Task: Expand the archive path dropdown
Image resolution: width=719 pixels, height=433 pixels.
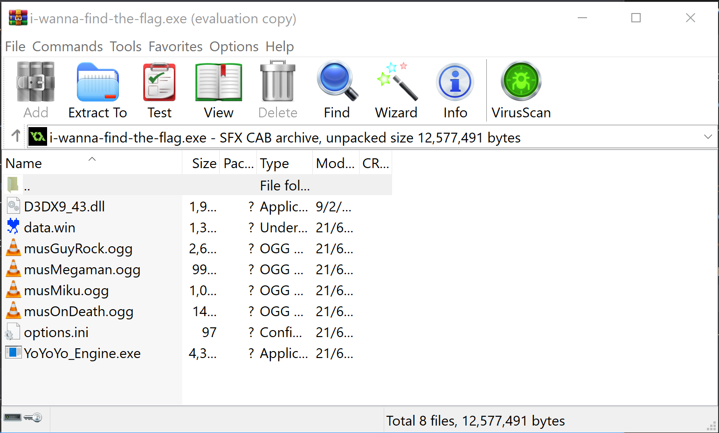Action: click(708, 137)
